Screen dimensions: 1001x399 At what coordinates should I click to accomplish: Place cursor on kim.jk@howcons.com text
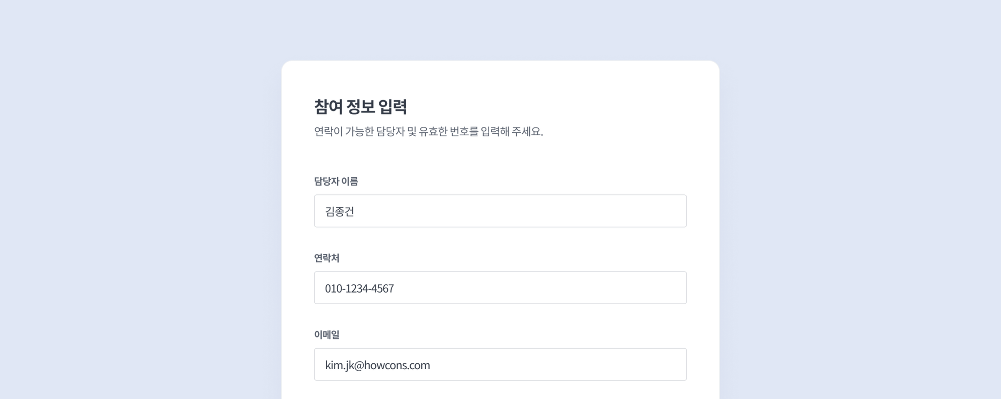pyautogui.click(x=377, y=365)
